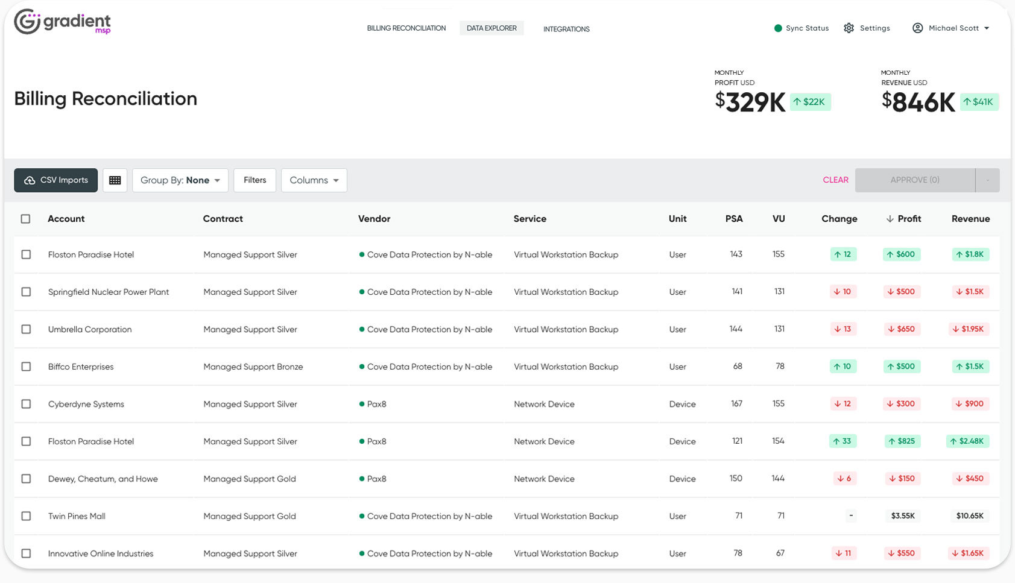The height and width of the screenshot is (583, 1015).
Task: Check the Floston Paradise Hotel Virtual Workstation Backup row
Action: [26, 254]
